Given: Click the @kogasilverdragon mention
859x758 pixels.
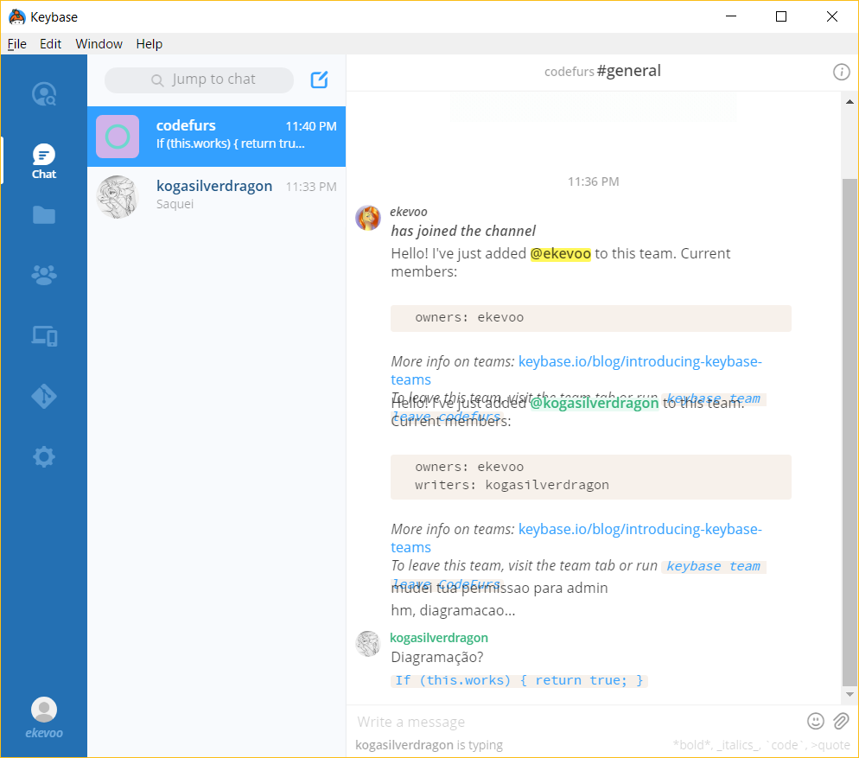Looking at the screenshot, I should [594, 404].
